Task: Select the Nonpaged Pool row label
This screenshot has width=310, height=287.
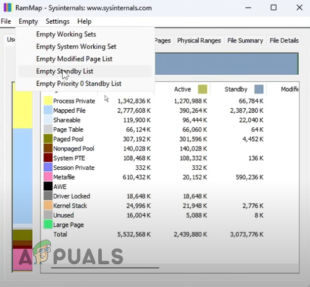Action: click(x=73, y=149)
